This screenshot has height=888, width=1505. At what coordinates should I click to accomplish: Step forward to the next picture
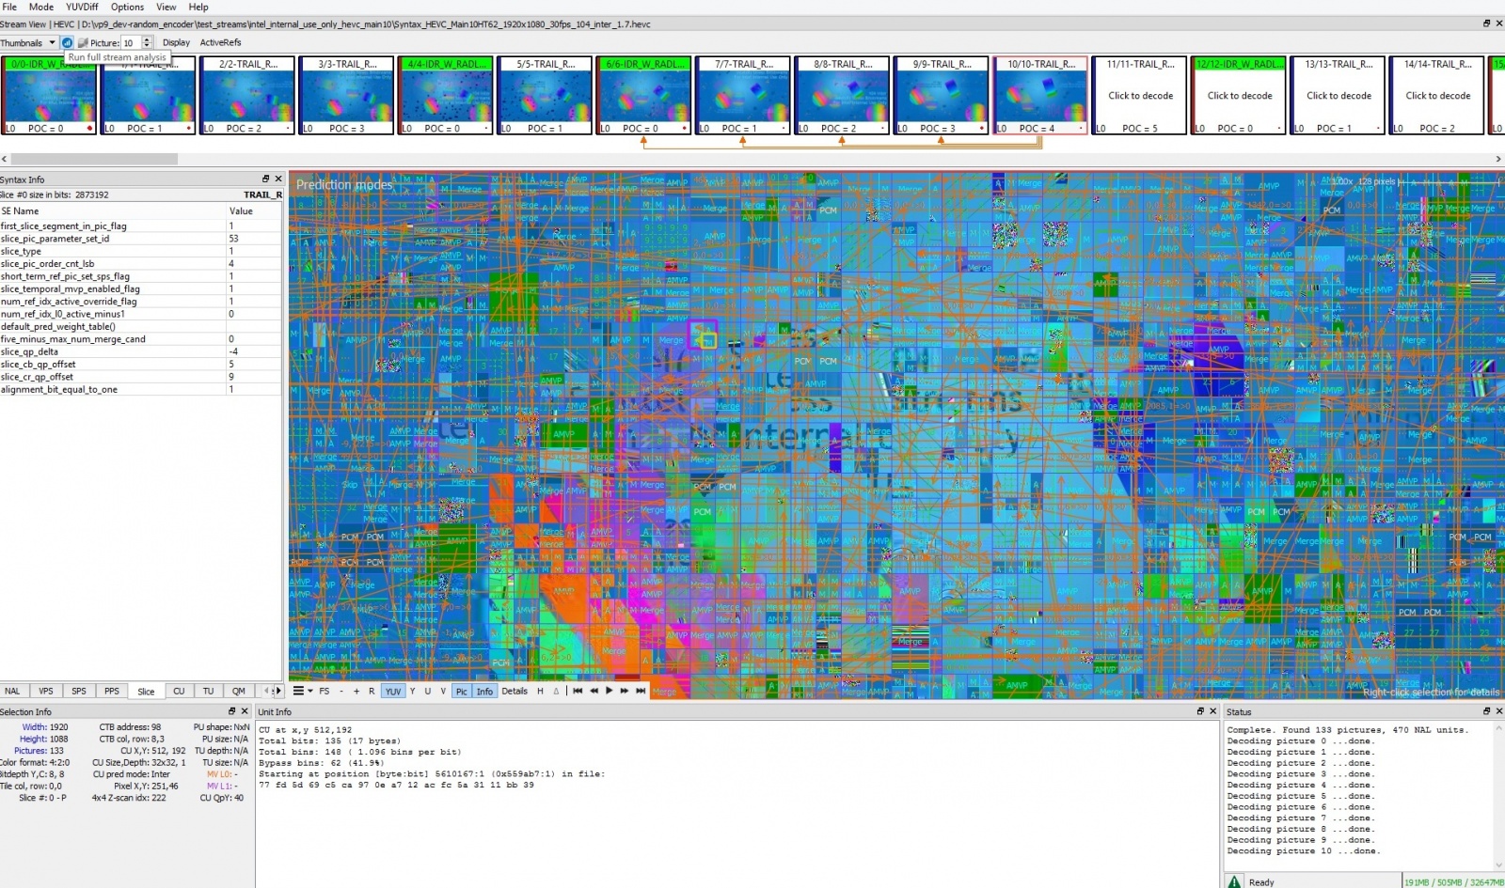625,691
